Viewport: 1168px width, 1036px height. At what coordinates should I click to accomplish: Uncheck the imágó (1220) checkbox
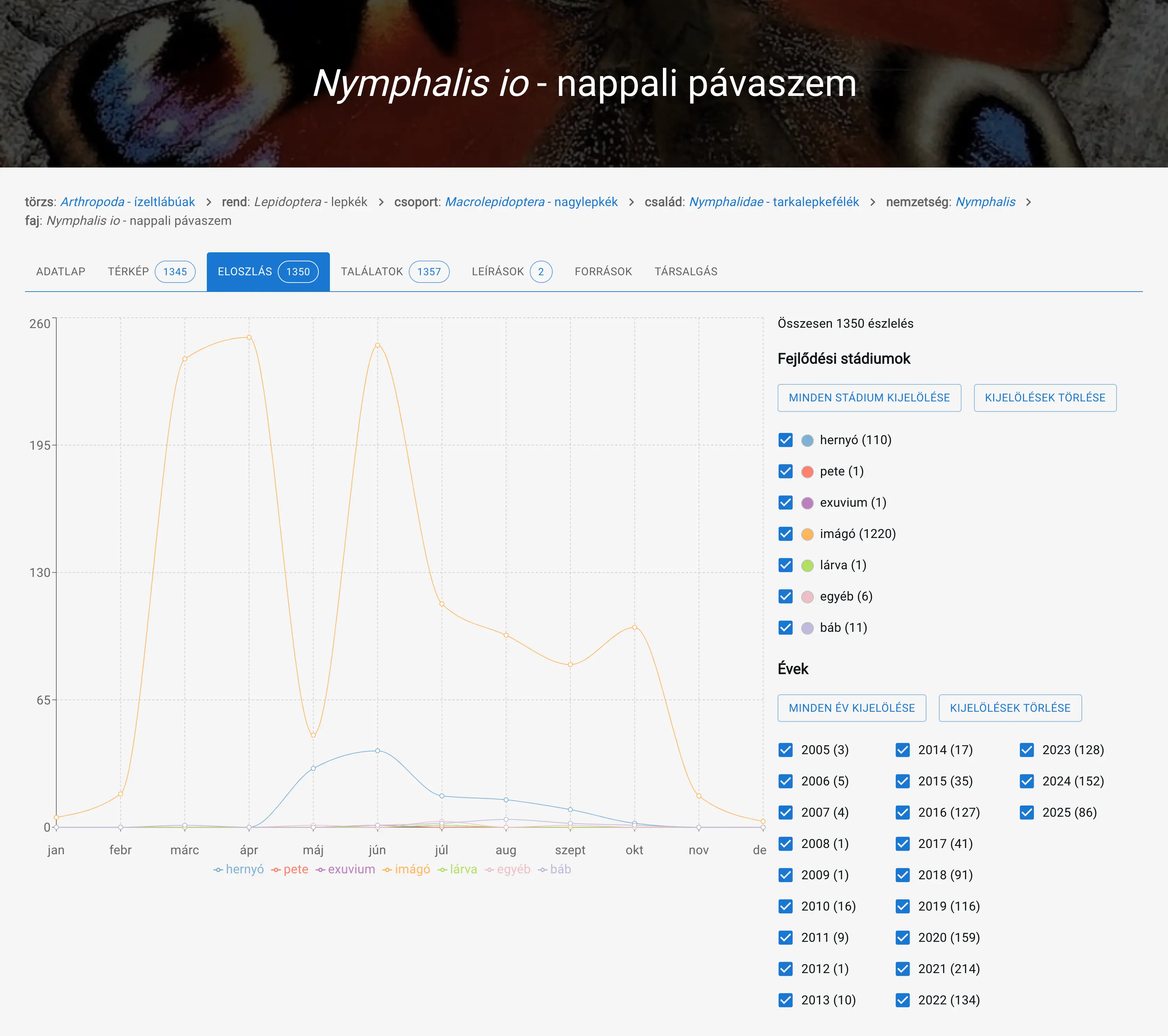(x=786, y=534)
